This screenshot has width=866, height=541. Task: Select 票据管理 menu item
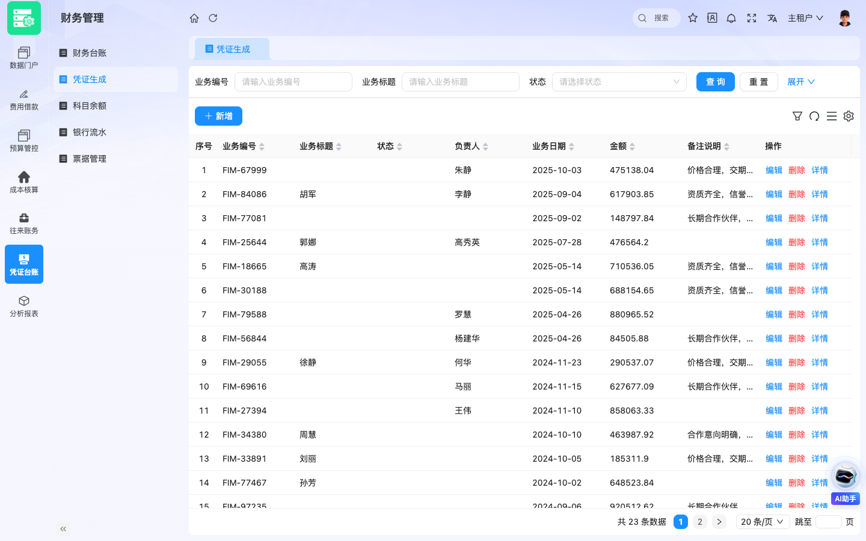coord(115,159)
